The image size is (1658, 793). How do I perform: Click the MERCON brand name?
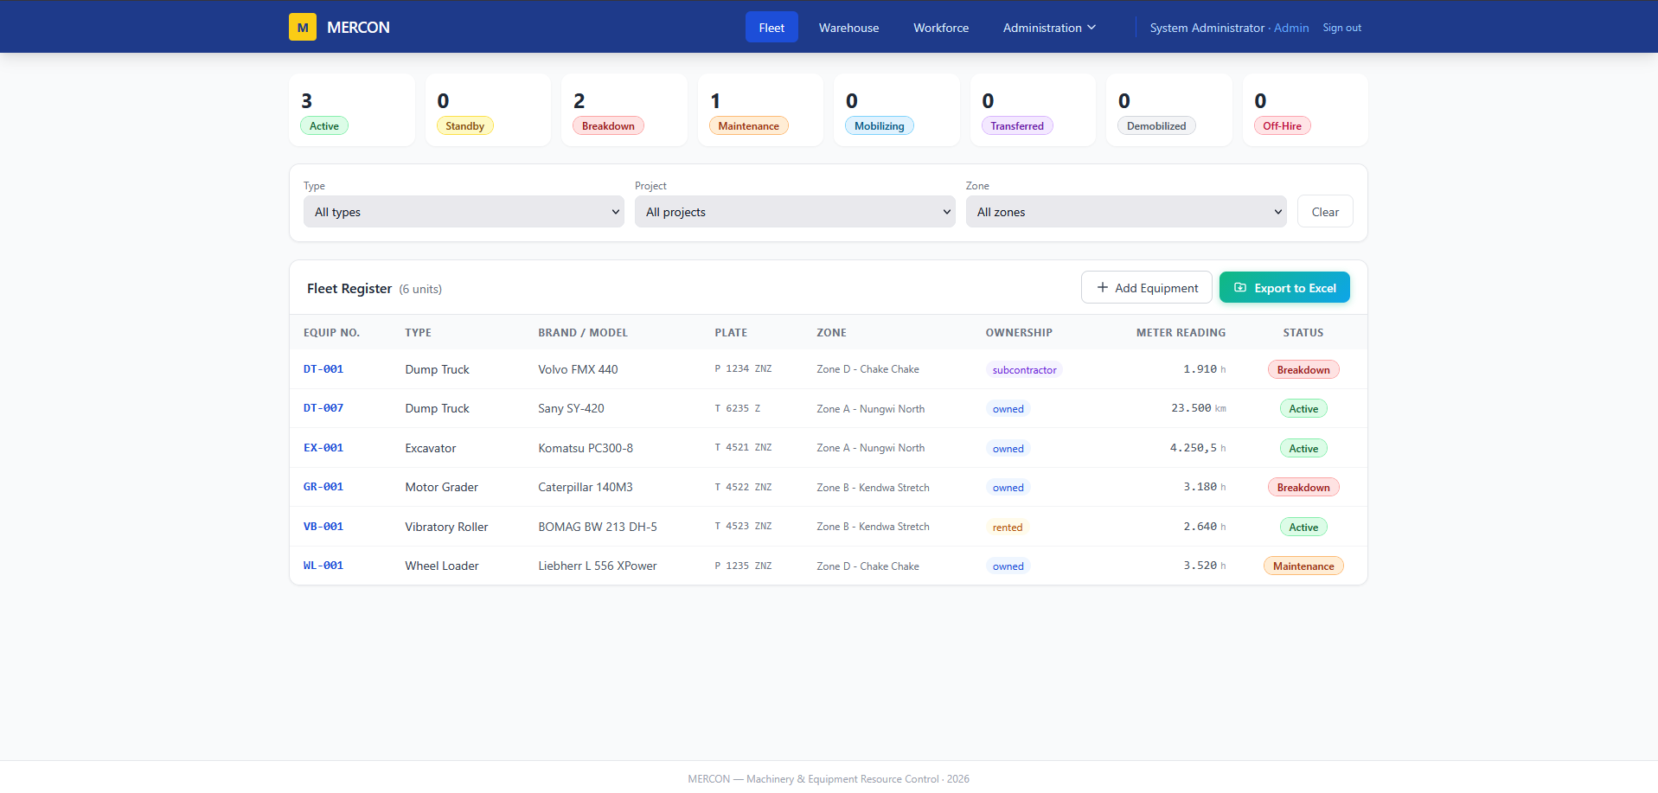[x=358, y=28]
